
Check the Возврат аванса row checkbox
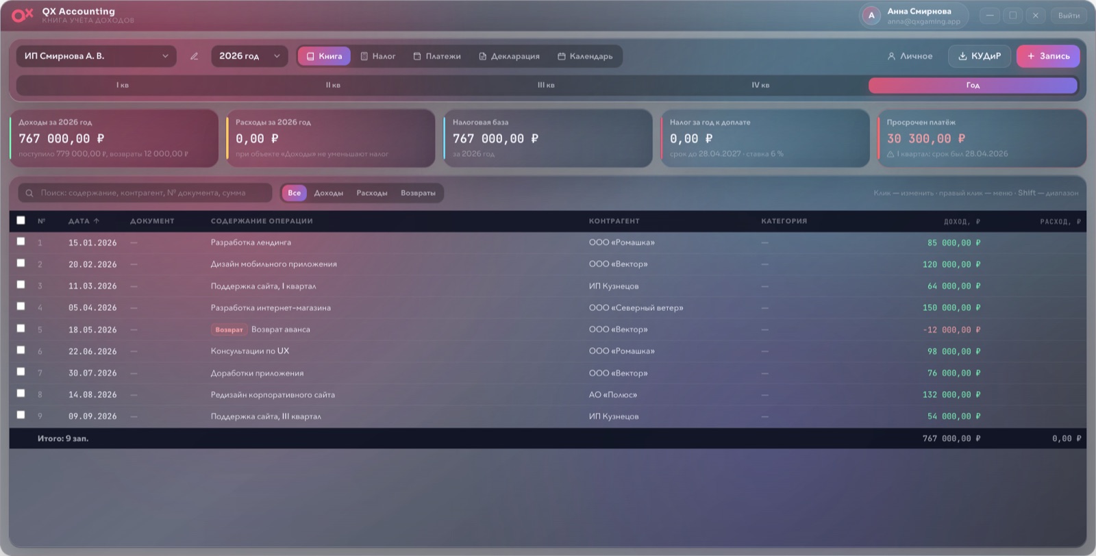coord(21,328)
